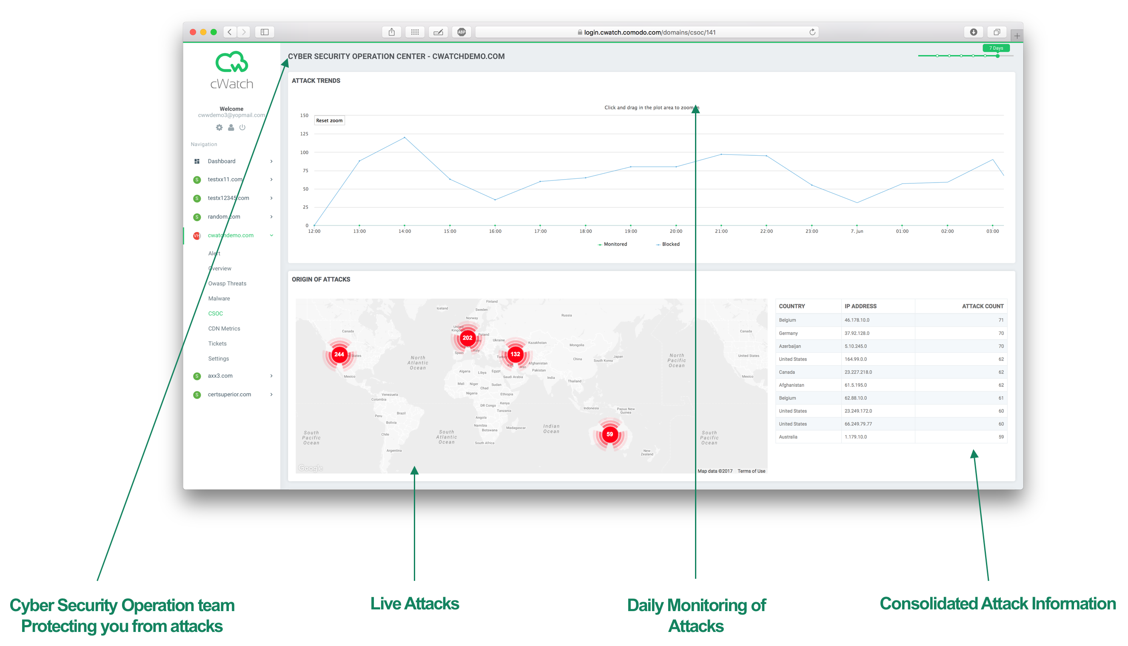
Task: Collapse the cwatchdemo.com site menu
Action: click(x=271, y=235)
